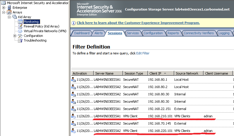This screenshot has height=136, width=234.
Task: Sort by the Session Type column header
Action: [x=135, y=73]
